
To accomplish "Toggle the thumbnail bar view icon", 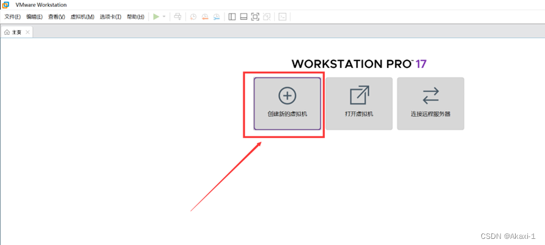I will click(243, 16).
